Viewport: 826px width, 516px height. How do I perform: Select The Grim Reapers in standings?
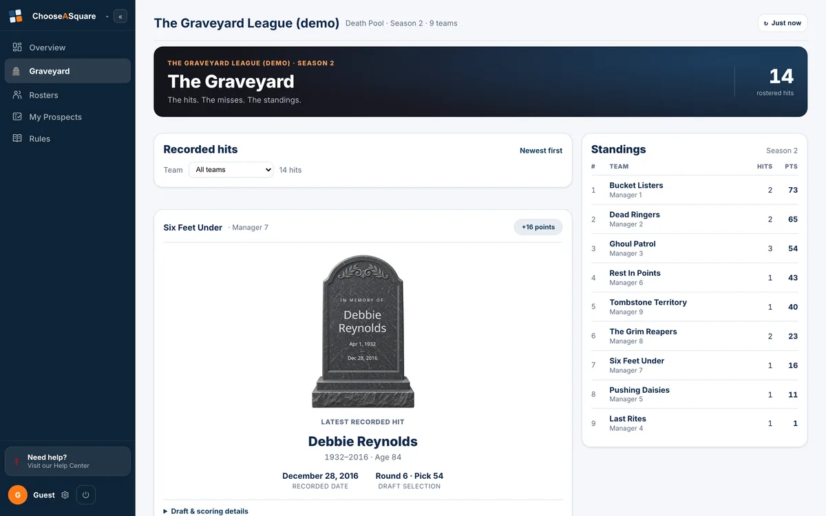pos(643,332)
